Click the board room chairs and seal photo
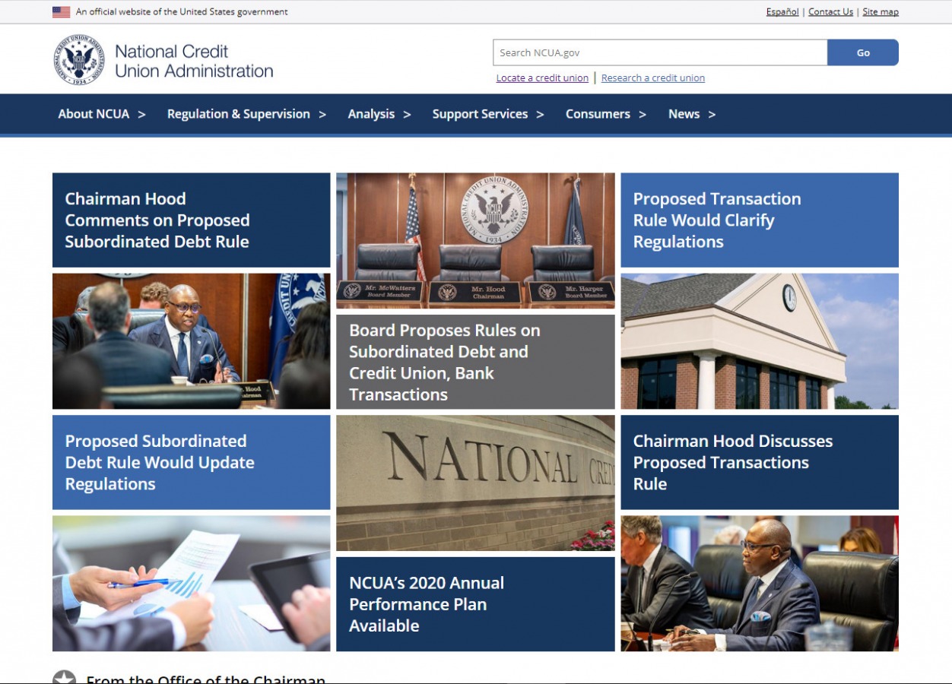This screenshot has width=952, height=684. (475, 241)
